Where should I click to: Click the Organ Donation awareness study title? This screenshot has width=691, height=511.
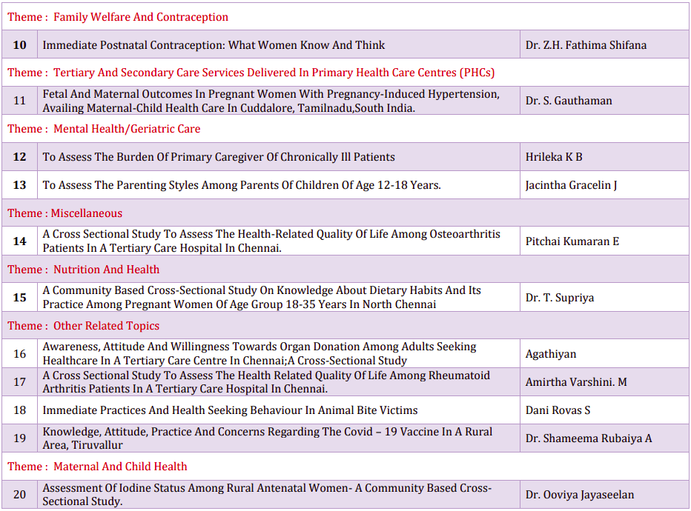pos(259,354)
